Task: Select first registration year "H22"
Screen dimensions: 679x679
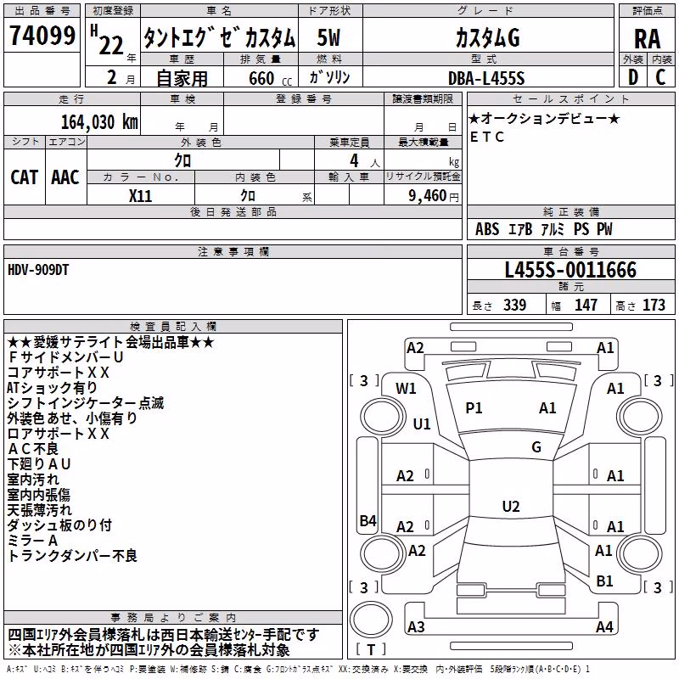Action: 107,40
